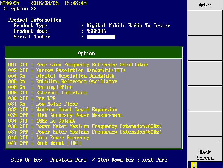This screenshot has width=223, height=168.
Task: Click the "<< Option >>" screen title
Action: (19, 8)
